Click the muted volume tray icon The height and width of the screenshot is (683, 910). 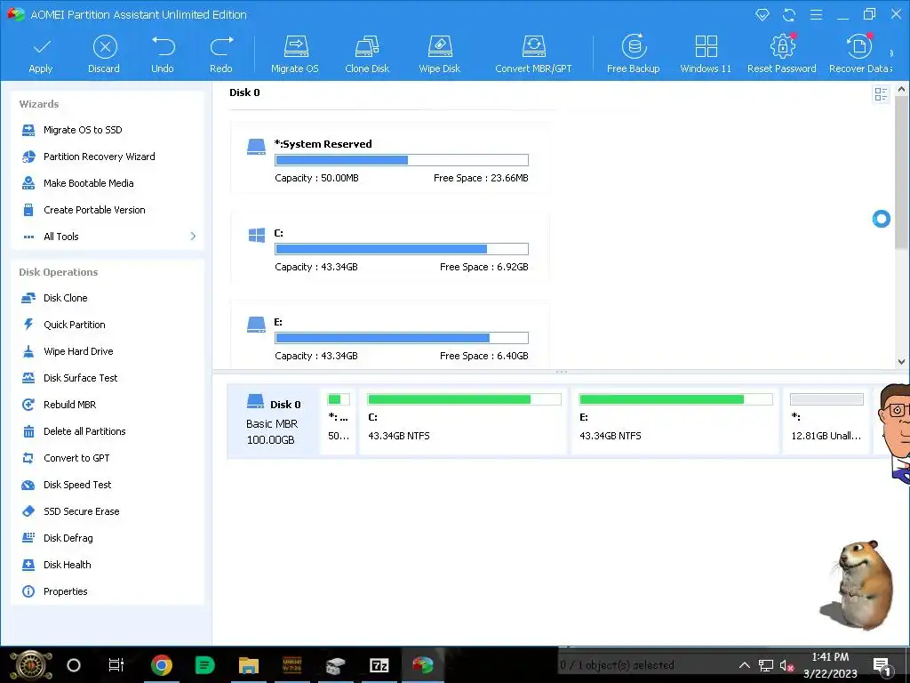(x=787, y=666)
